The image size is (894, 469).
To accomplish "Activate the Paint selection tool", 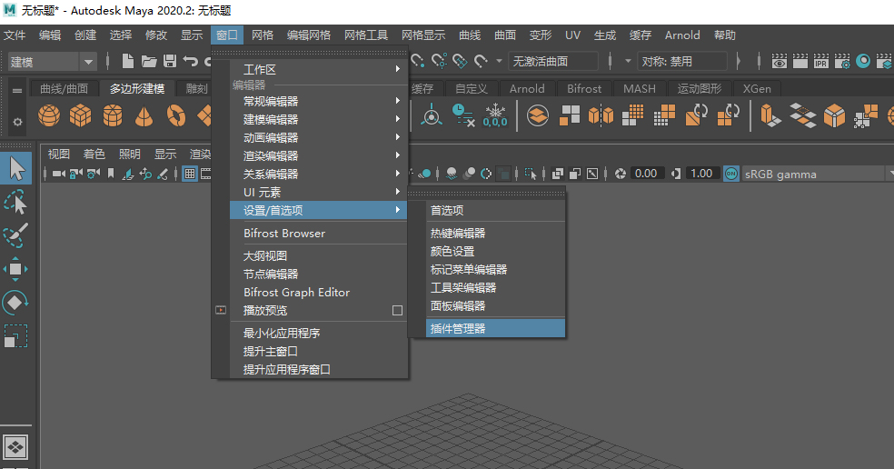I will tap(16, 235).
